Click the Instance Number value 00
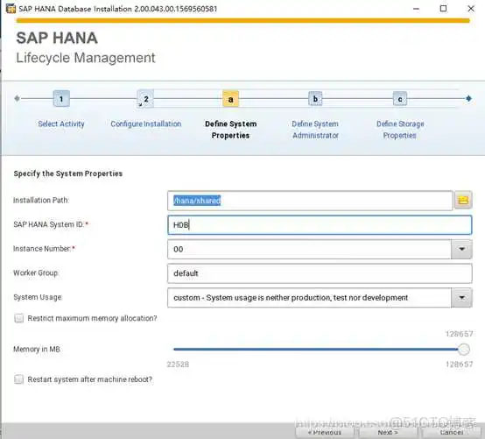The image size is (485, 439). tap(179, 249)
